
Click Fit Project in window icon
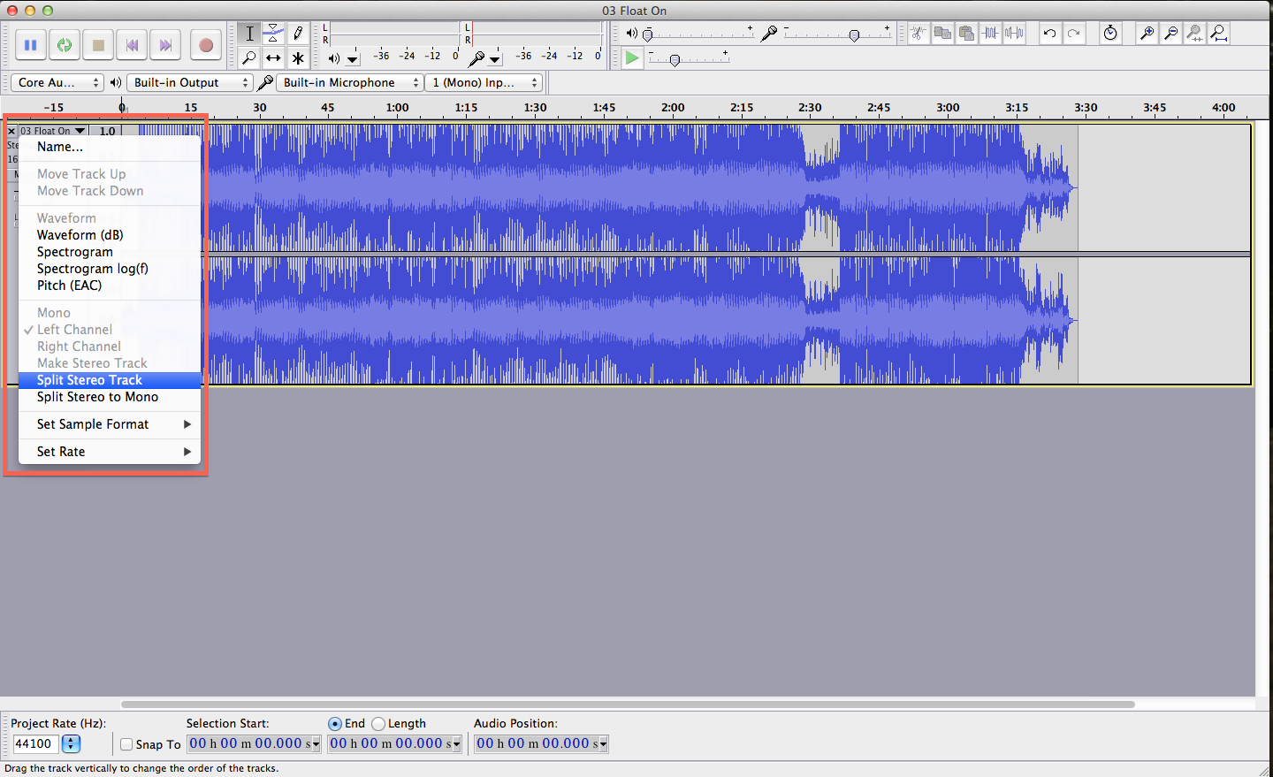click(1219, 34)
